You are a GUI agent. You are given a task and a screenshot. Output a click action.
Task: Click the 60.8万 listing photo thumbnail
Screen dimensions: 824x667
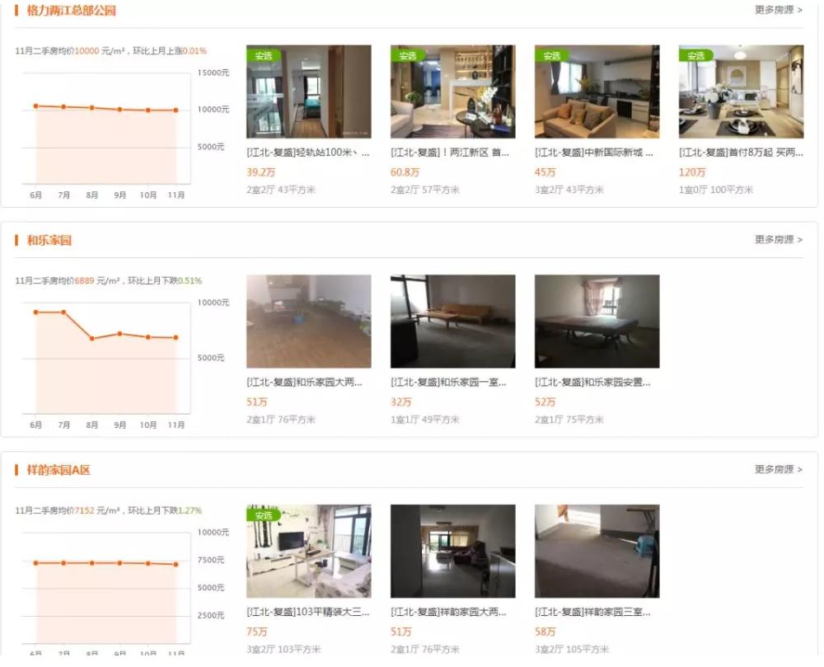point(452,92)
